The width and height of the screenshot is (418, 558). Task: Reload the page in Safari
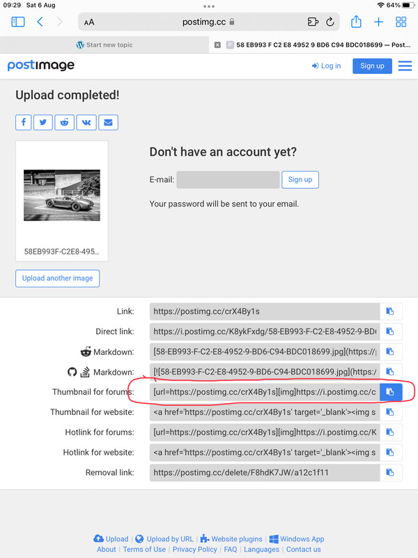(x=330, y=22)
